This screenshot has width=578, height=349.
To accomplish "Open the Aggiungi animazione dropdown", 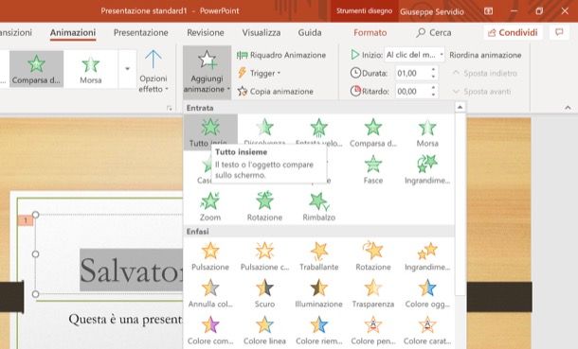I will click(x=207, y=72).
